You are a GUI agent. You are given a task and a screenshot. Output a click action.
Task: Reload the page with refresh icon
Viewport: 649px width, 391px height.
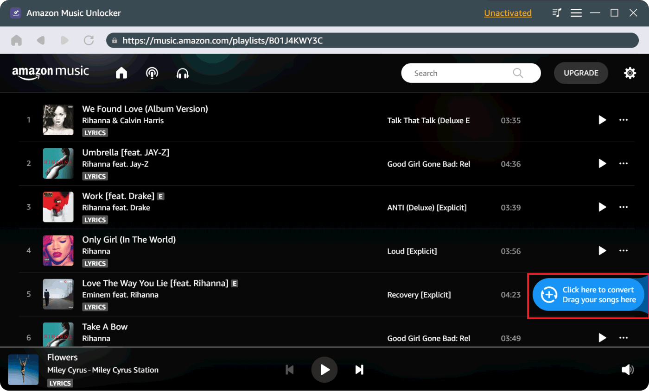[x=89, y=40]
